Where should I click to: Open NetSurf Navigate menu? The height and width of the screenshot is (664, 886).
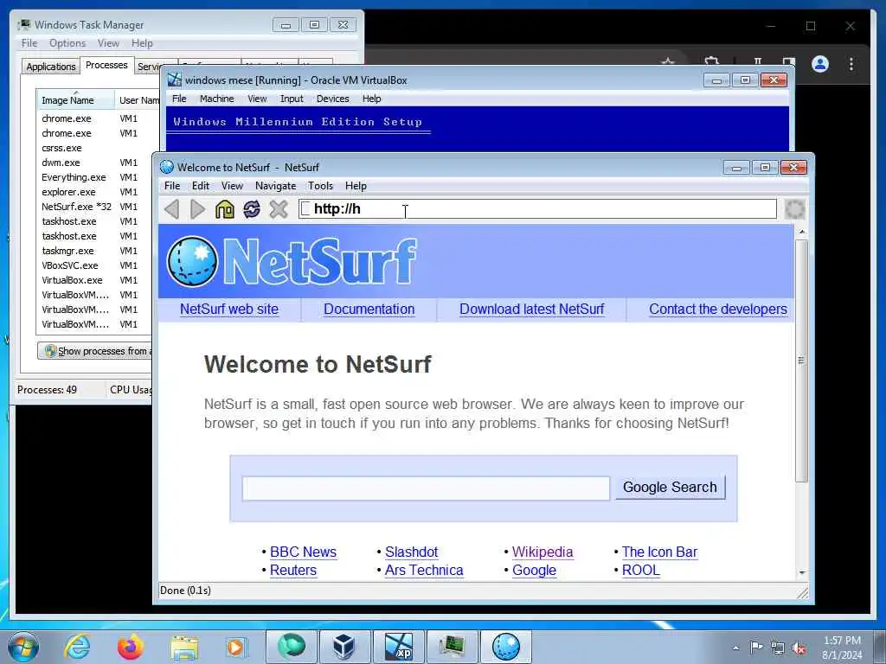[x=275, y=186]
